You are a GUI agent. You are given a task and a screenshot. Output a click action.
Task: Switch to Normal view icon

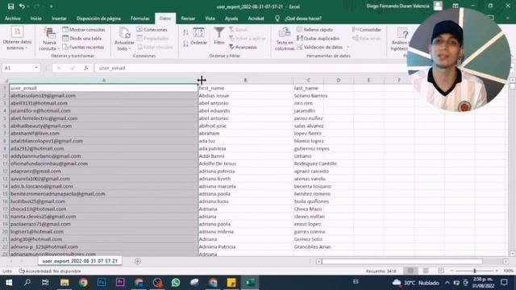click(410, 271)
